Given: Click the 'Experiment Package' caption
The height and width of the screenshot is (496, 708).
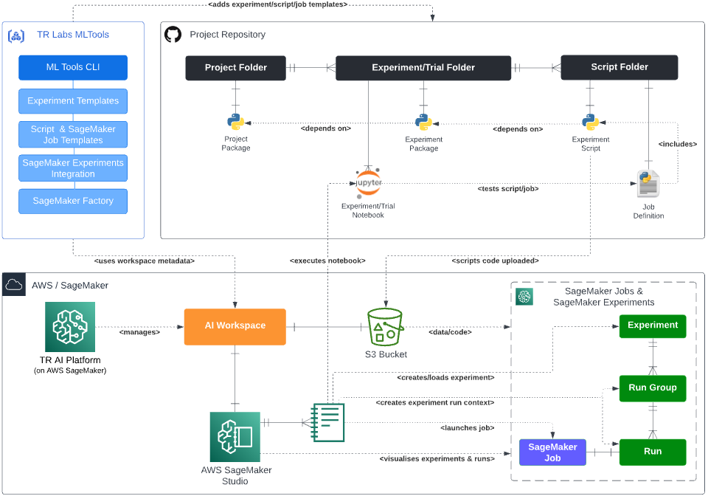Looking at the screenshot, I should pos(423,144).
